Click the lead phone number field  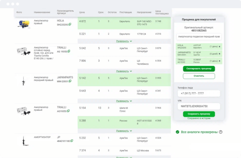point(199,94)
